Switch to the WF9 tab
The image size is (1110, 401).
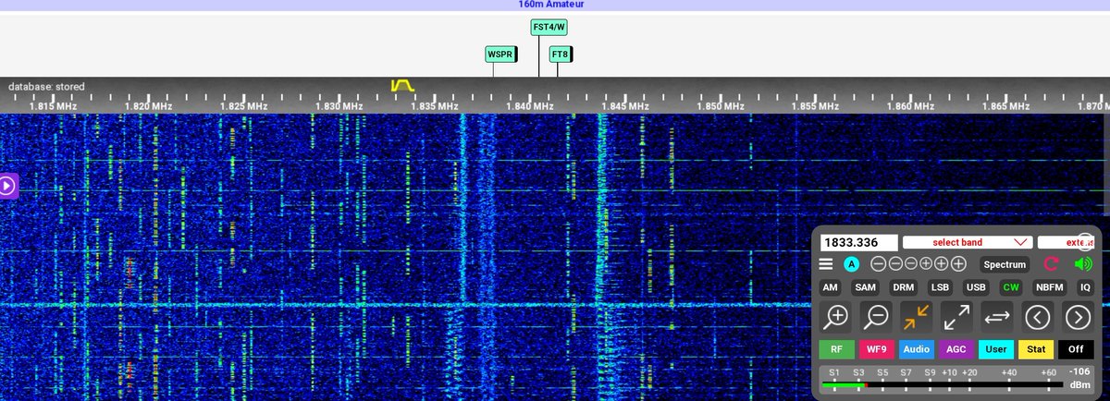[x=876, y=350]
